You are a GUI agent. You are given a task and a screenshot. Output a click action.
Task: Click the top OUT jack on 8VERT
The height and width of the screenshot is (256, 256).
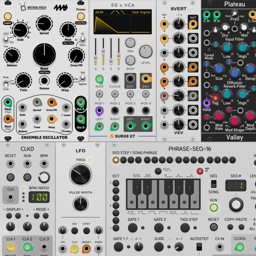pos(193,24)
